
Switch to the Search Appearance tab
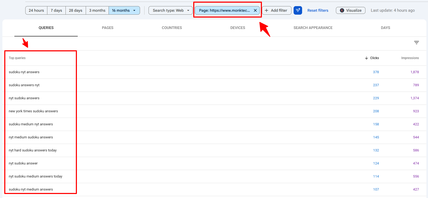coord(313,28)
